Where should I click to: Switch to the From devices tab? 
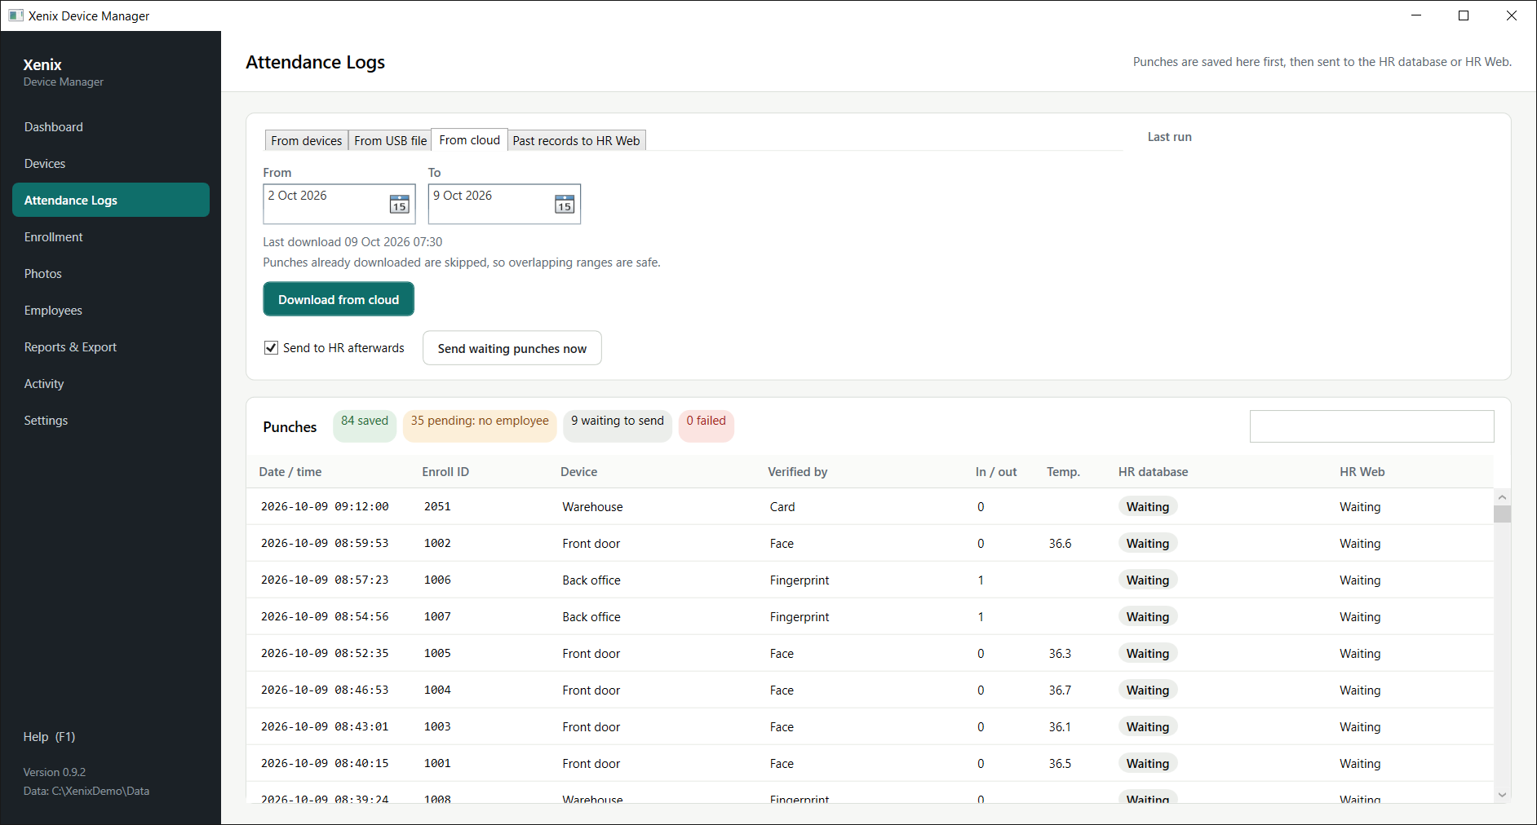click(306, 140)
